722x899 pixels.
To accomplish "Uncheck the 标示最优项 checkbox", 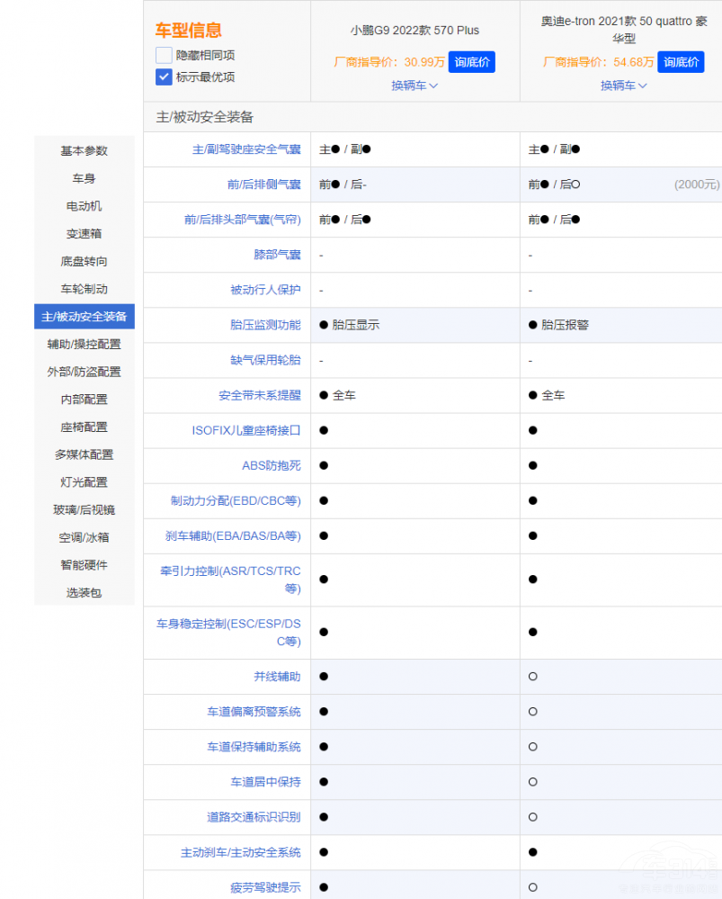I will tap(164, 77).
